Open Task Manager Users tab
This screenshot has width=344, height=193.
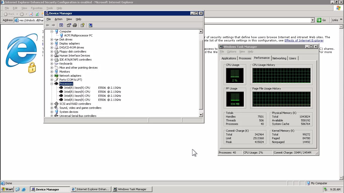[x=293, y=58]
